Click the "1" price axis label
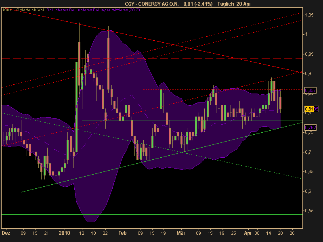323x242 pixels. (306, 34)
